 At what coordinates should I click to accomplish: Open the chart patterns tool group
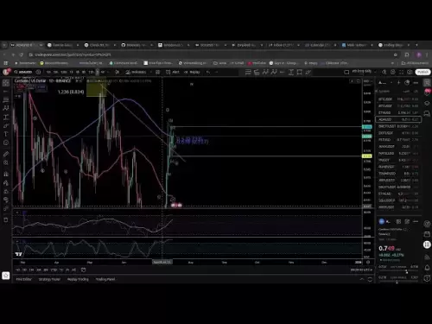coord(6,108)
